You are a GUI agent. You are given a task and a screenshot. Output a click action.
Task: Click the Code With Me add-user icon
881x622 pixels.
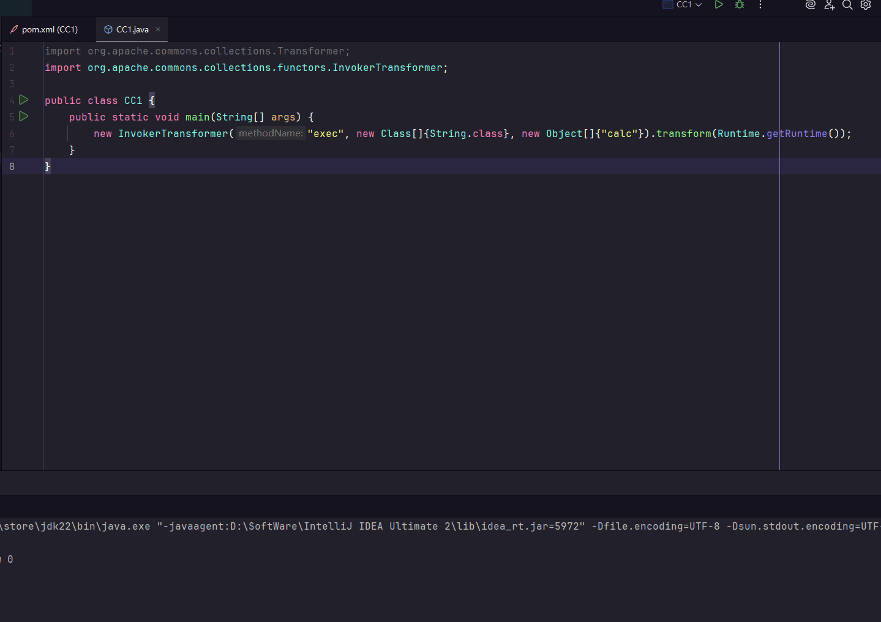pyautogui.click(x=829, y=5)
